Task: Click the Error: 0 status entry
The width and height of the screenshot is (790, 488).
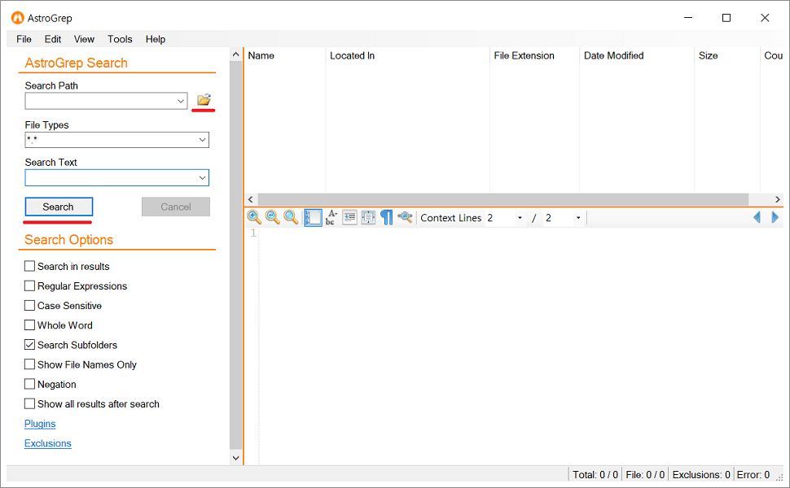Action: pyautogui.click(x=753, y=475)
